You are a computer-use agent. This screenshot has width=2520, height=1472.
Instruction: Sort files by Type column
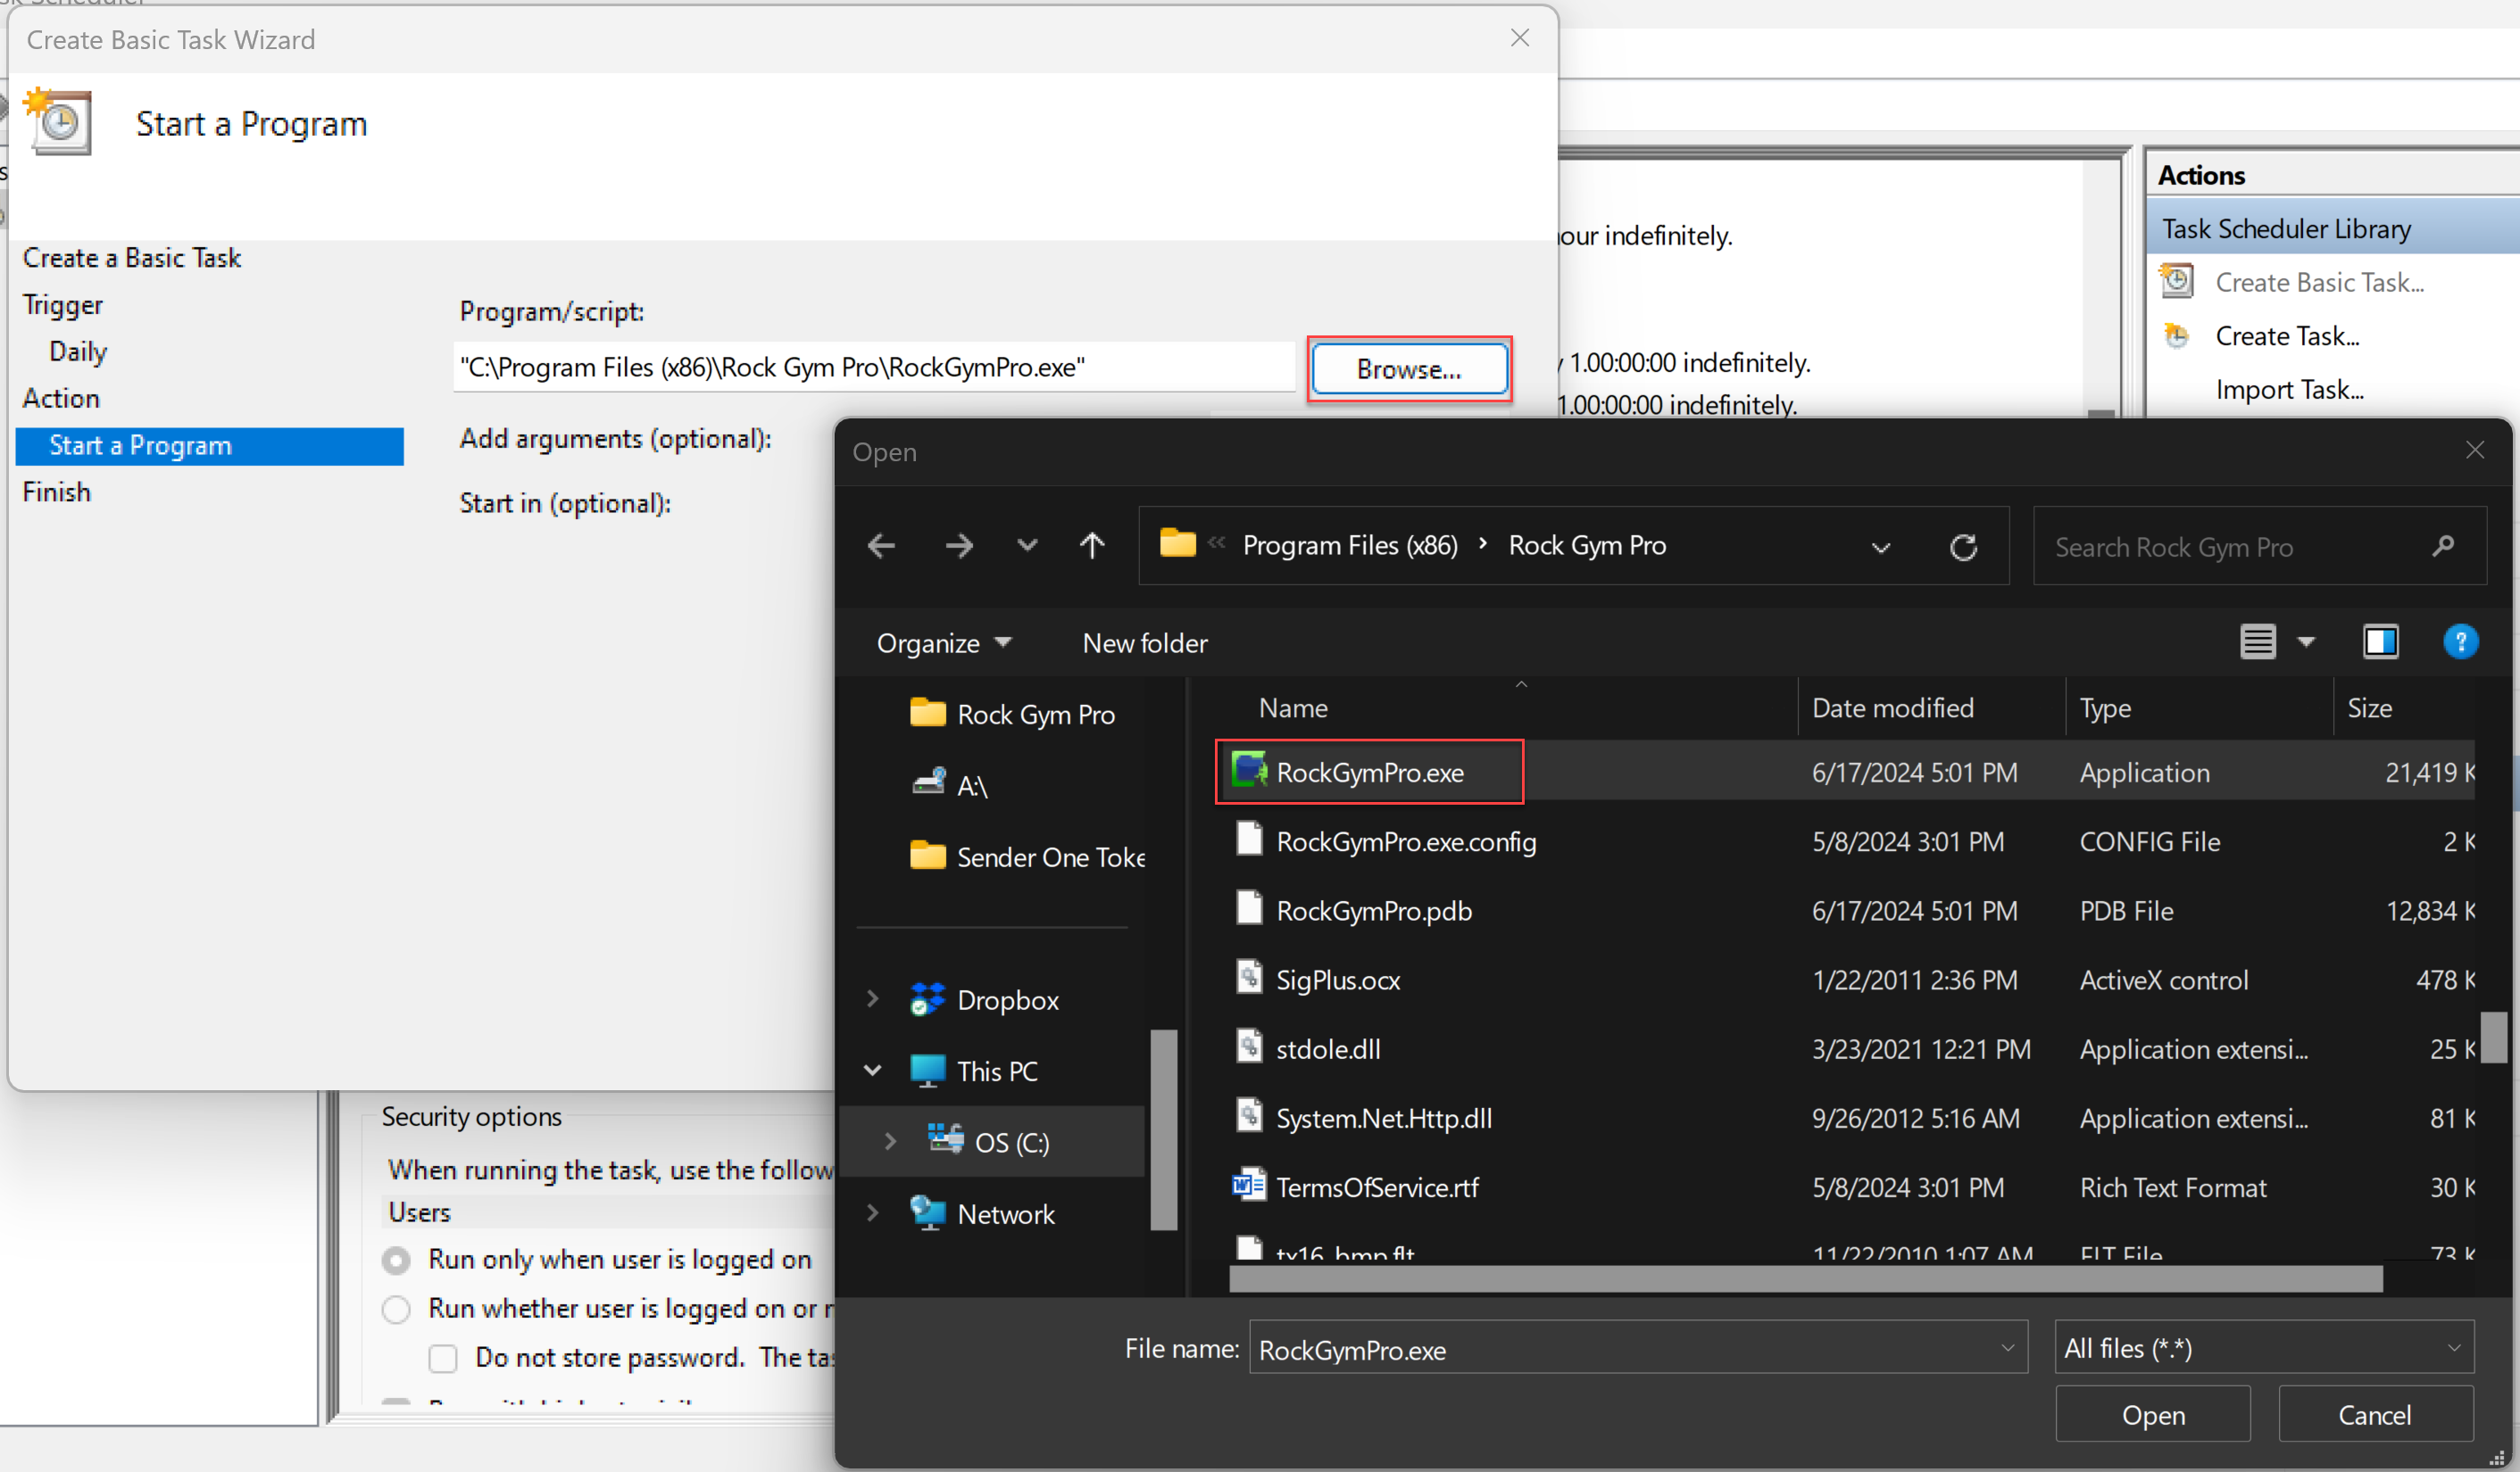click(x=2105, y=707)
